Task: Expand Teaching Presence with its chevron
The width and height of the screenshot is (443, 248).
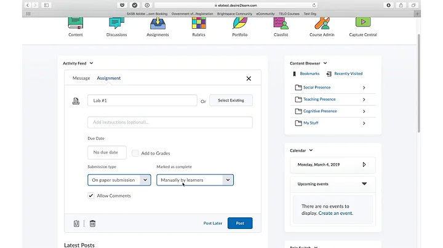Action: pyautogui.click(x=364, y=99)
